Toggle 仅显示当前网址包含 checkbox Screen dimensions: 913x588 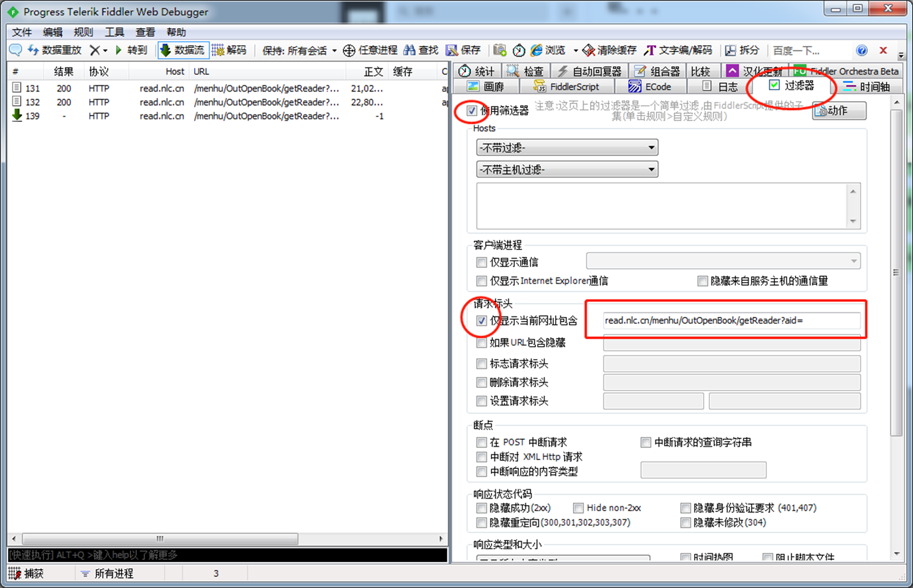[x=481, y=321]
